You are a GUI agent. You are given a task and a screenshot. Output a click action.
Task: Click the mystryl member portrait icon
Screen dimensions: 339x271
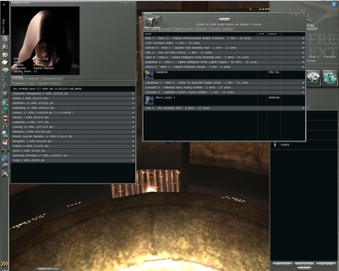click(x=275, y=145)
